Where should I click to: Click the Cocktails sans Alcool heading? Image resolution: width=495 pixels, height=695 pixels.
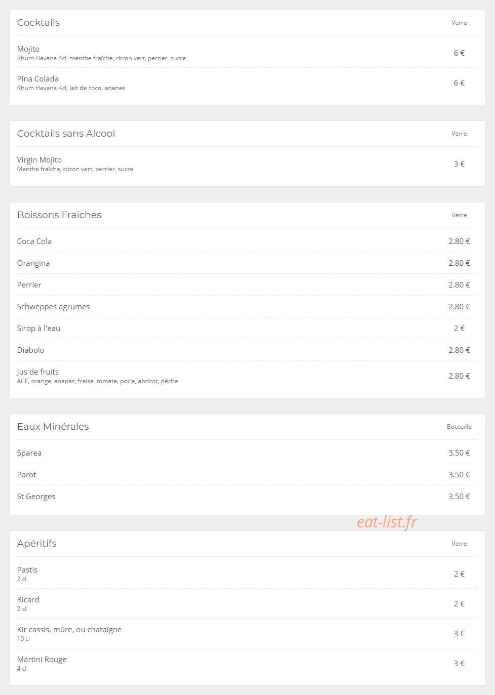(x=66, y=134)
